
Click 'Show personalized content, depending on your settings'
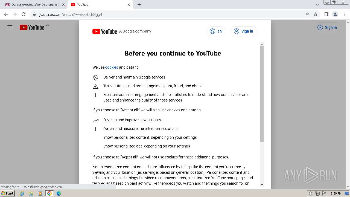(150, 137)
